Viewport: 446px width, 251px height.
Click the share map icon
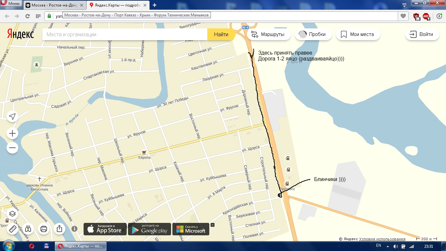pyautogui.click(x=59, y=229)
